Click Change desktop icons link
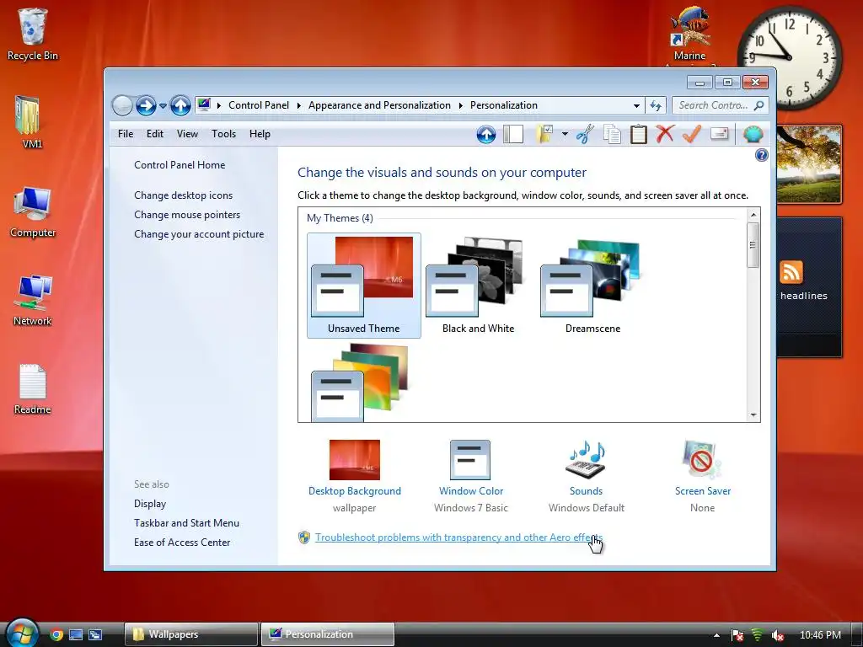863x647 pixels. point(183,195)
